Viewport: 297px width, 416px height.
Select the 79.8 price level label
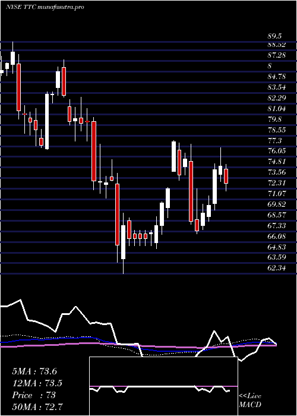pos(274,119)
